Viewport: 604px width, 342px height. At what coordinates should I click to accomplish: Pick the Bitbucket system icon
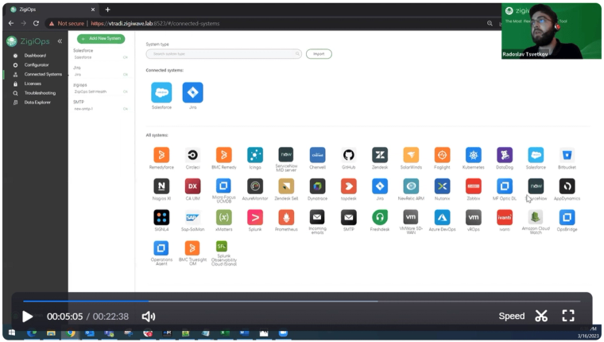[x=567, y=155]
